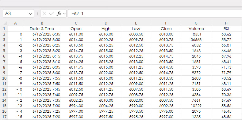Select column H header

(226, 23)
